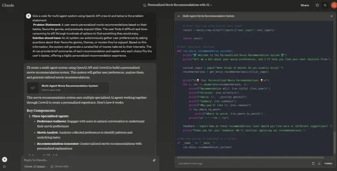
Task: Star this conversation as a favorite
Action: [x=317, y=5]
